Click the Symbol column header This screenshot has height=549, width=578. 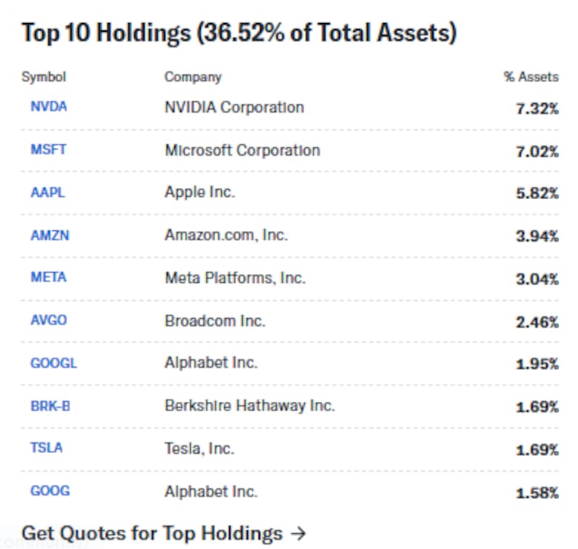[x=43, y=76]
